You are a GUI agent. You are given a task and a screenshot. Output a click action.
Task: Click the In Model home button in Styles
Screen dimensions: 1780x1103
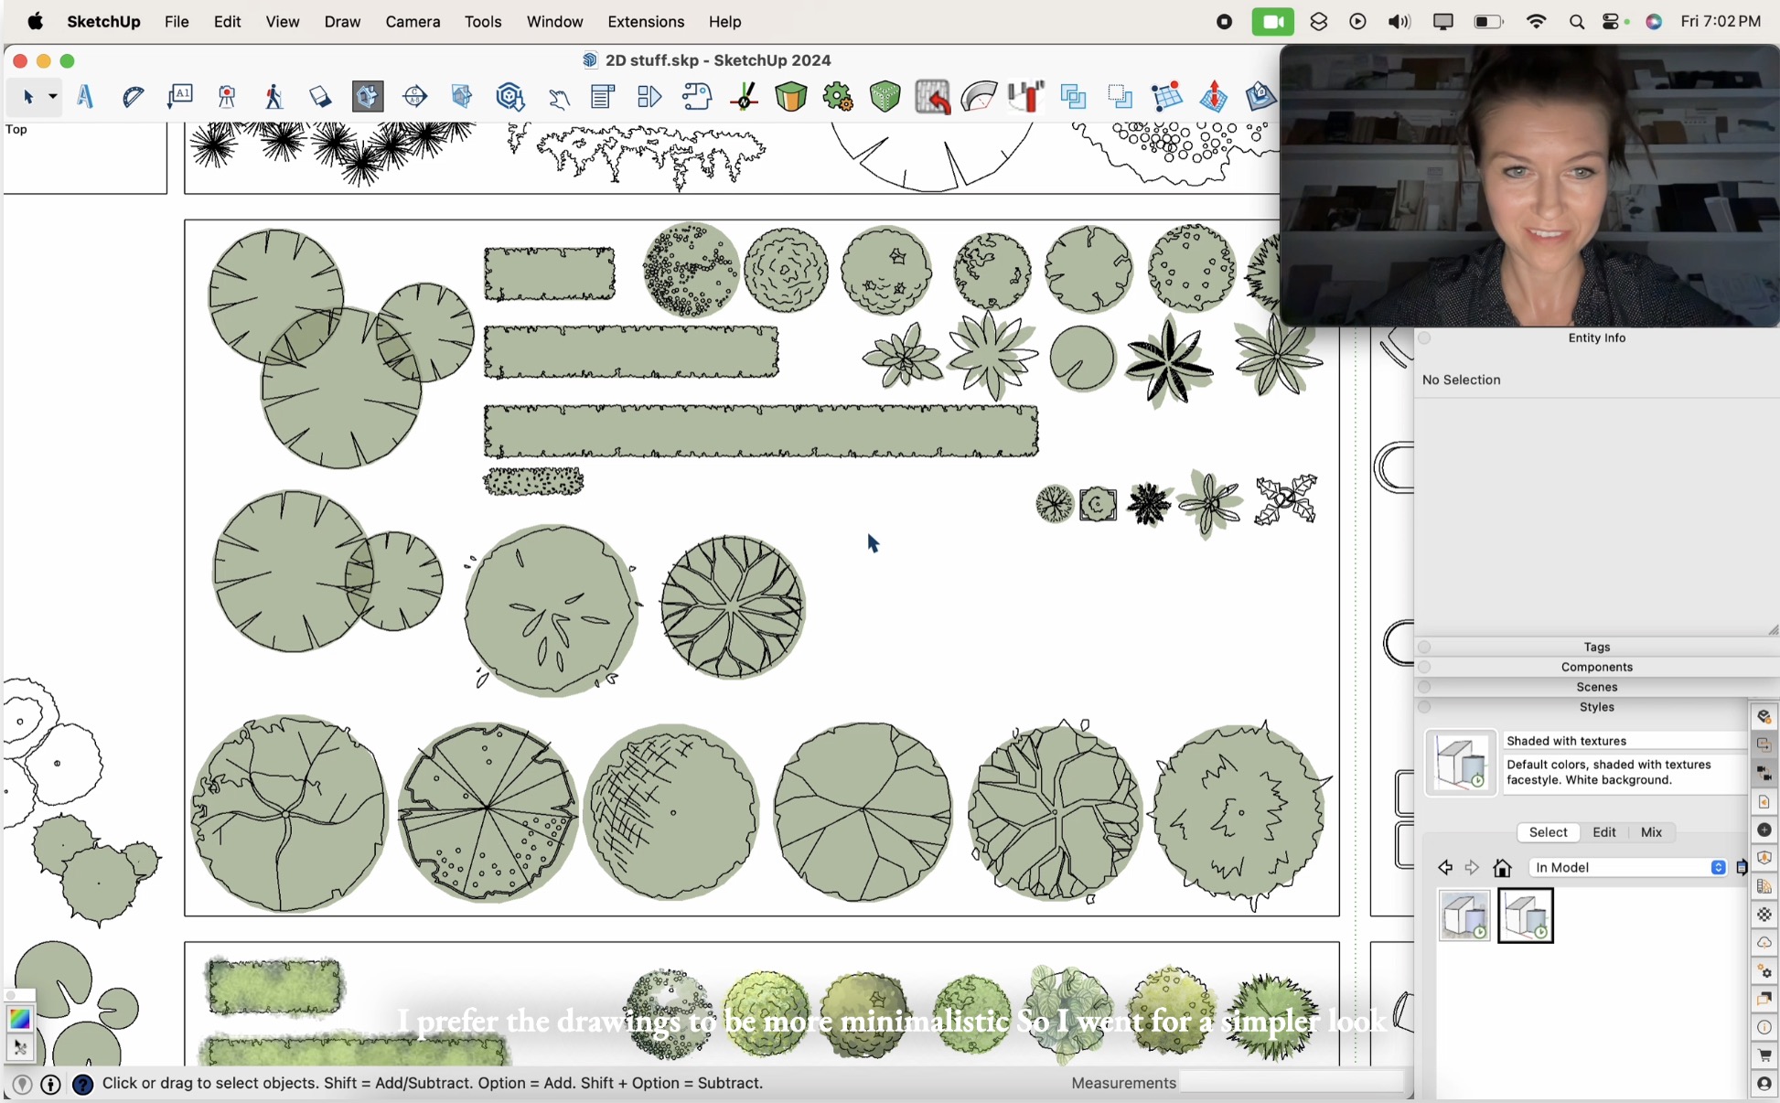(1503, 868)
